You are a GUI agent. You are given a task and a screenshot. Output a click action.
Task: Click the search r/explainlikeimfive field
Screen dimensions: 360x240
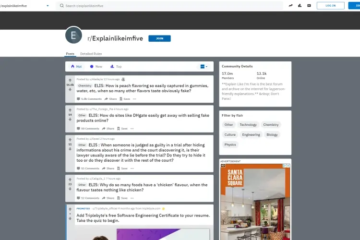[x=169, y=6]
